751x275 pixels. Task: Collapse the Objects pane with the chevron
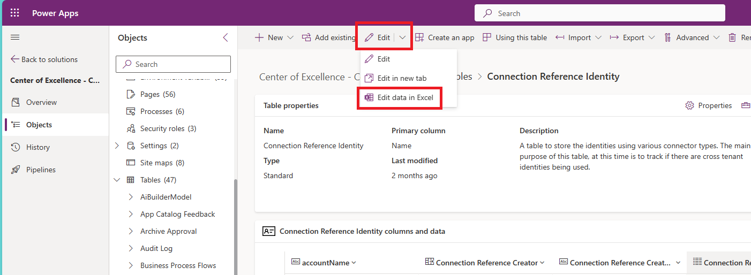click(226, 37)
